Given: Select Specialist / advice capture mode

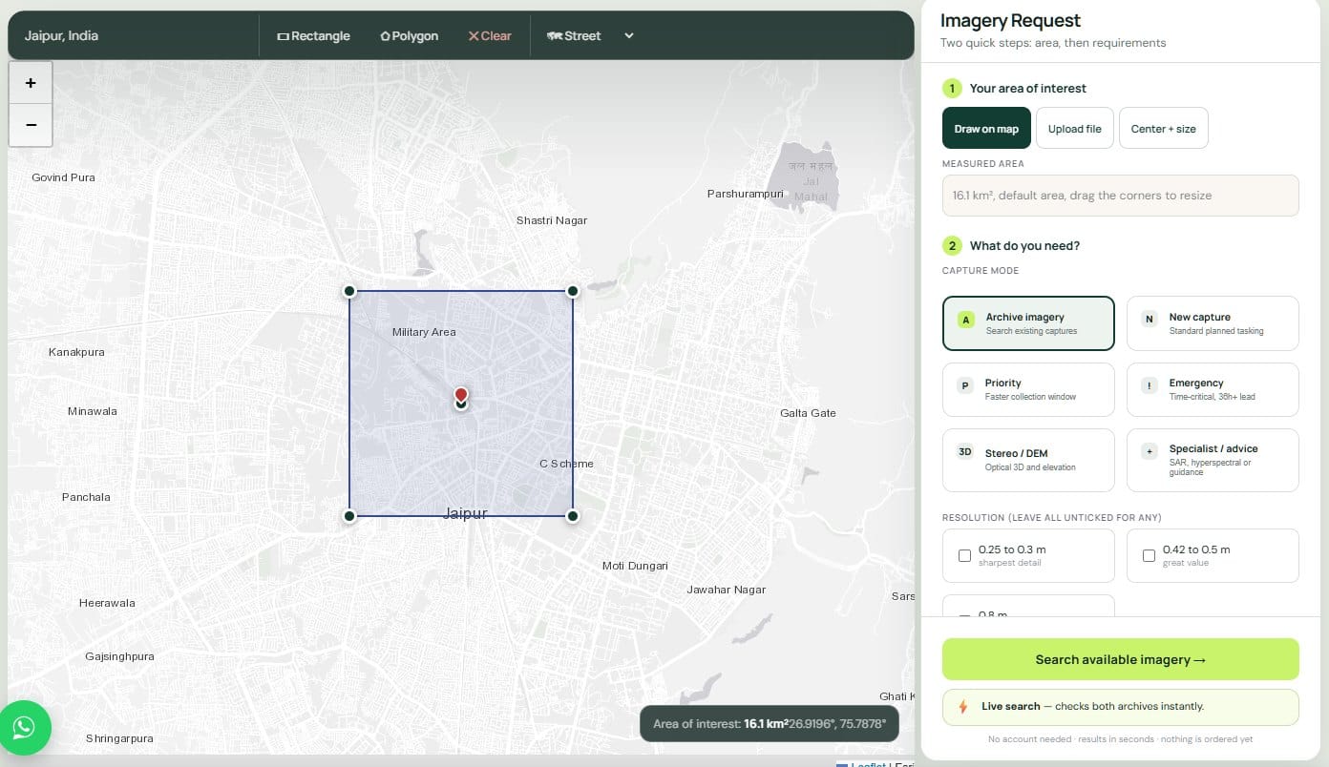Looking at the screenshot, I should [x=1213, y=460].
